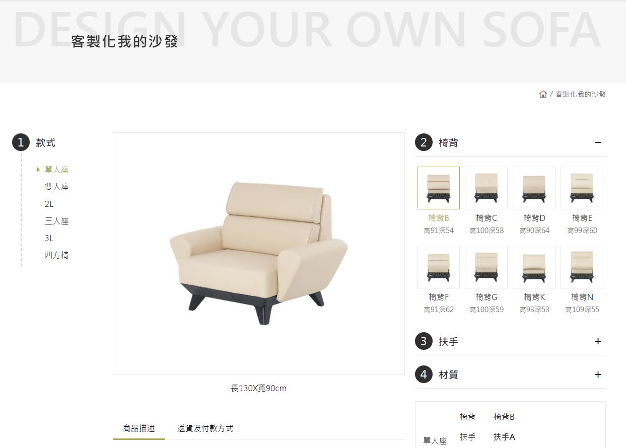626x448 pixels.
Task: Click the home icon in breadcrumb
Action: click(x=543, y=94)
